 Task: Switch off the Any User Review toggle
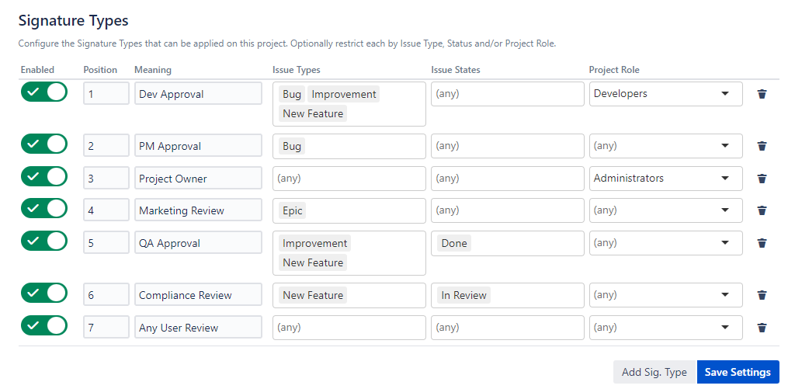pyautogui.click(x=44, y=326)
